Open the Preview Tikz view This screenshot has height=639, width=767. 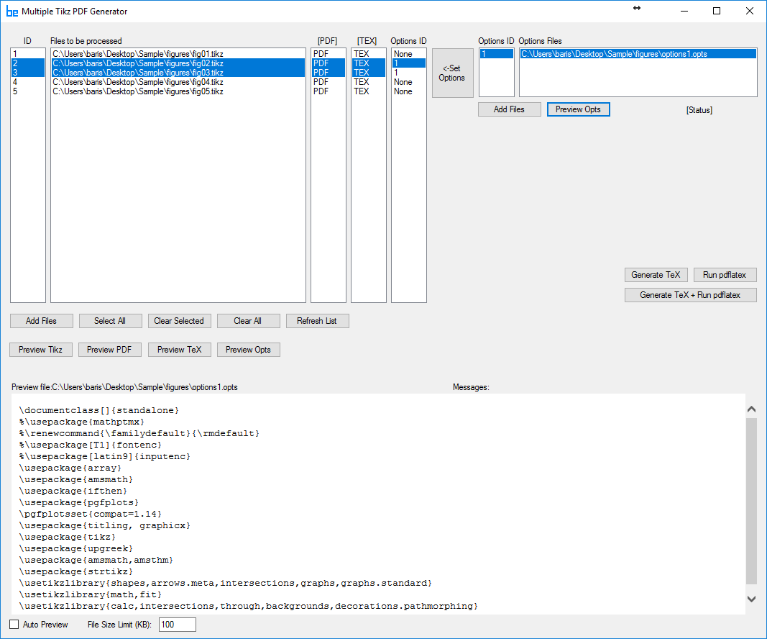(x=40, y=350)
